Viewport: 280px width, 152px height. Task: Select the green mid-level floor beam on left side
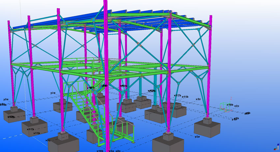[x=36, y=64]
